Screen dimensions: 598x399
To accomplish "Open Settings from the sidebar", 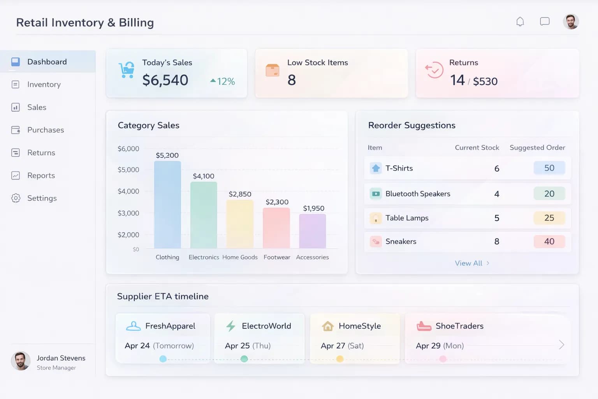I will click(42, 198).
